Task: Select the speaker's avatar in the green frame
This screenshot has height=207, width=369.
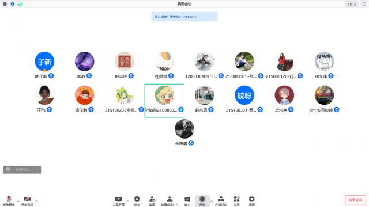Action: [164, 95]
